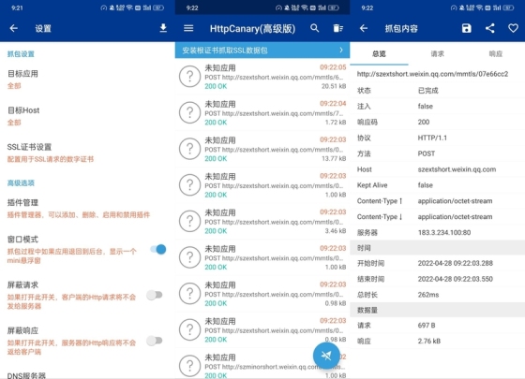Open the 目标应用 setting
The height and width of the screenshot is (379, 525).
pos(87,80)
